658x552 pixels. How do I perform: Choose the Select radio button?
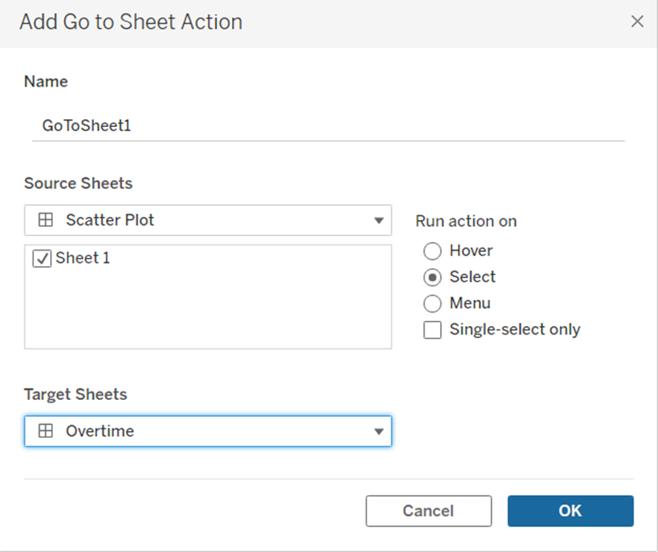[x=433, y=277]
